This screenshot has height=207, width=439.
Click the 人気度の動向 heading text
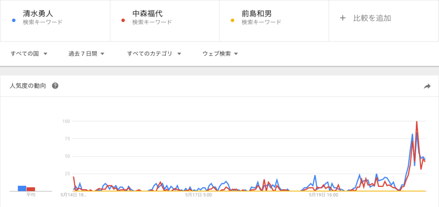(x=28, y=86)
